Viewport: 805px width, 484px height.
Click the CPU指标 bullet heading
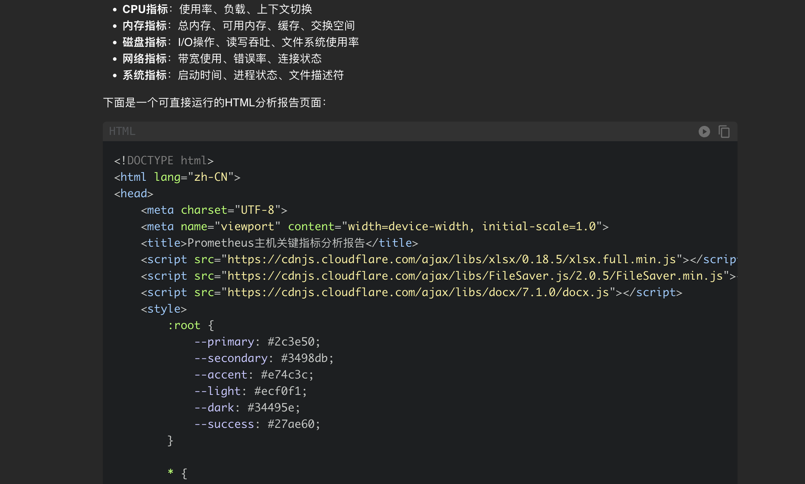coord(145,9)
